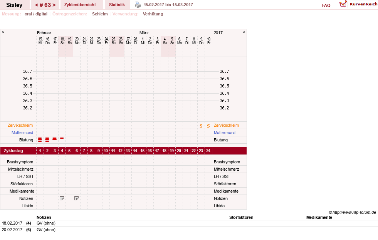Open the Statistik tab
The width and height of the screenshot is (378, 240).
[x=117, y=5]
